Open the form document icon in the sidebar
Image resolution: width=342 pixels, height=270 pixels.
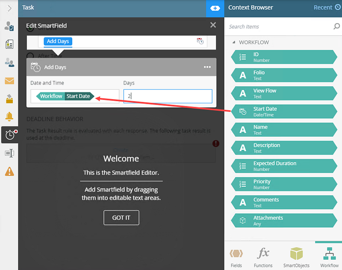pos(9,44)
